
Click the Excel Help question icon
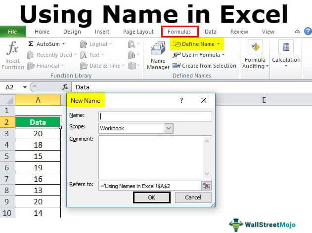[x=308, y=32]
